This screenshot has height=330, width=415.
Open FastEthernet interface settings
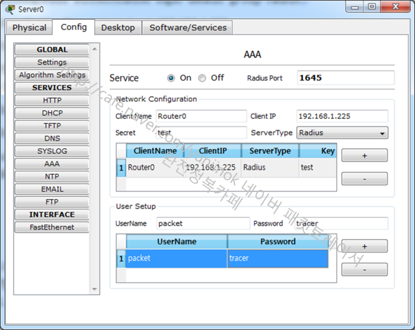coord(52,227)
